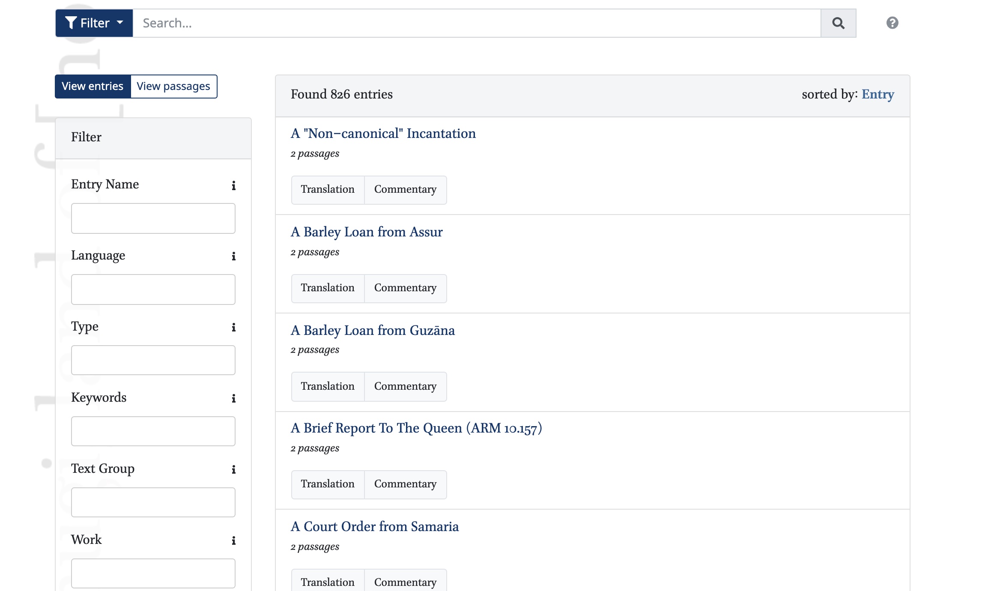Show info for Entry Name filter
991x591 pixels.
pyautogui.click(x=233, y=185)
